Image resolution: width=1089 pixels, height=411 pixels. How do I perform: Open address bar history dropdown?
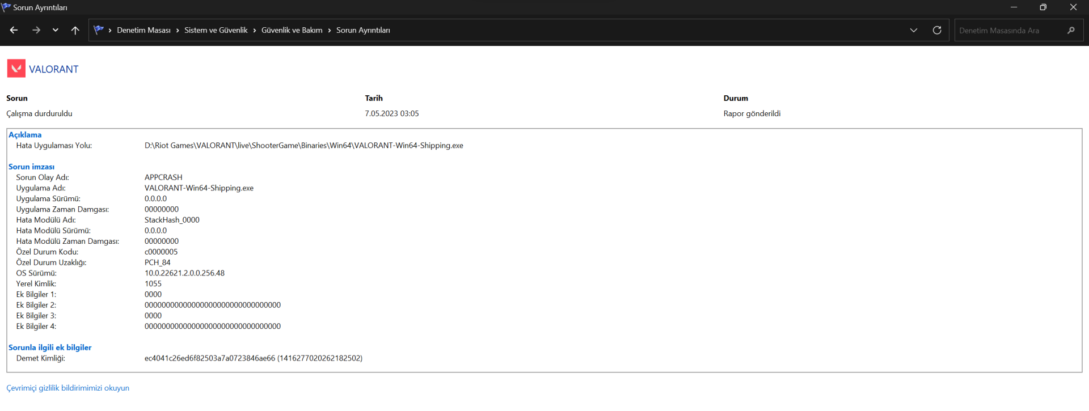pos(914,30)
